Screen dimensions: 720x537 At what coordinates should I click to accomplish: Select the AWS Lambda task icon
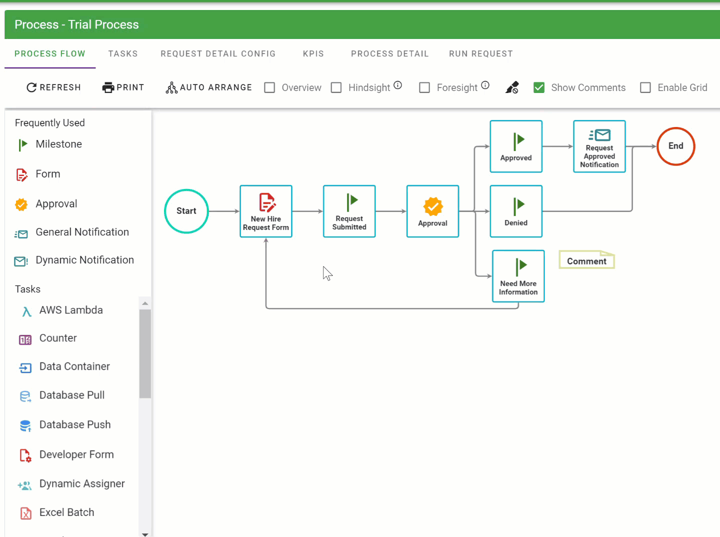click(26, 311)
